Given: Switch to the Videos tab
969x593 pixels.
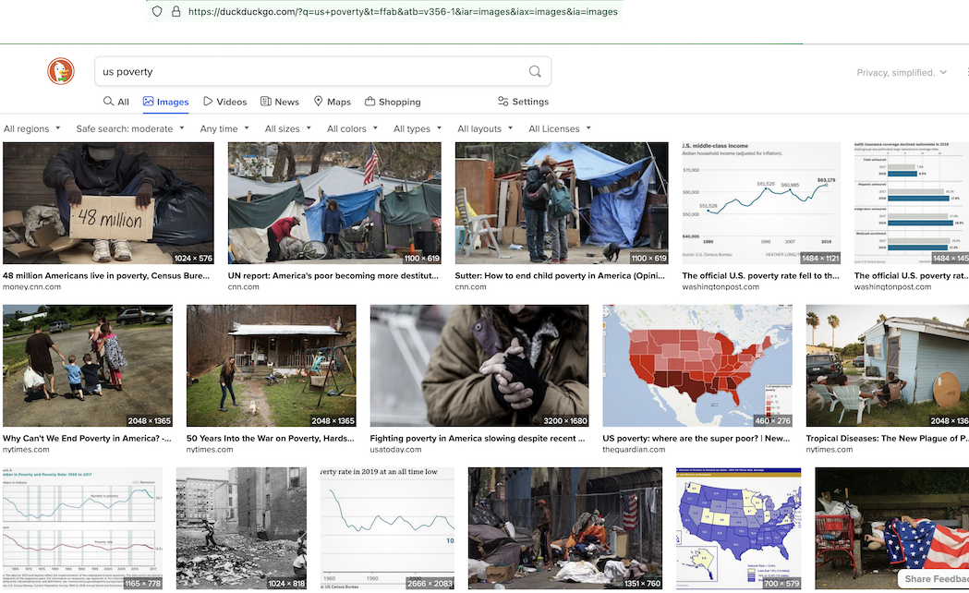Looking at the screenshot, I should pos(225,102).
